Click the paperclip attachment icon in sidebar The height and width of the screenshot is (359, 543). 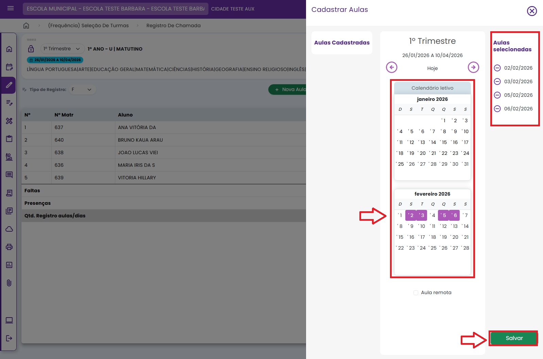click(x=9, y=283)
